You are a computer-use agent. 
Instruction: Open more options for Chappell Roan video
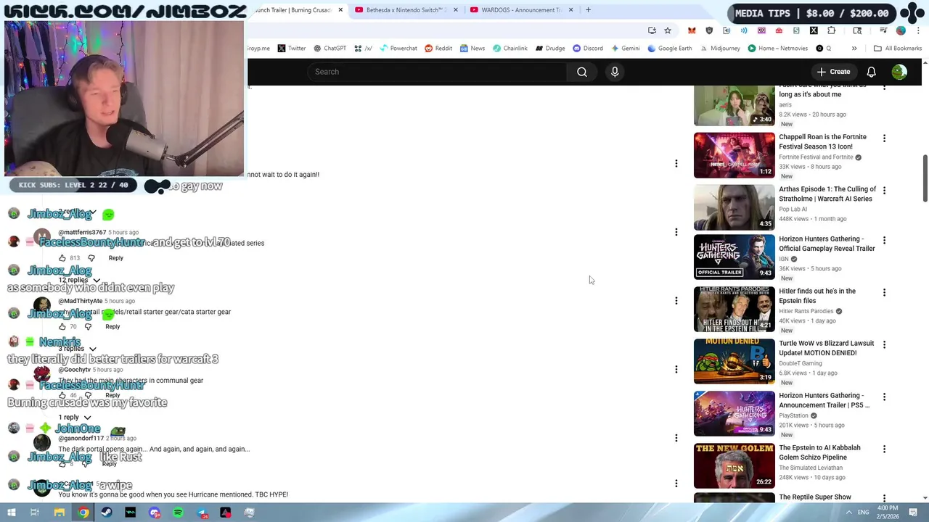click(884, 138)
